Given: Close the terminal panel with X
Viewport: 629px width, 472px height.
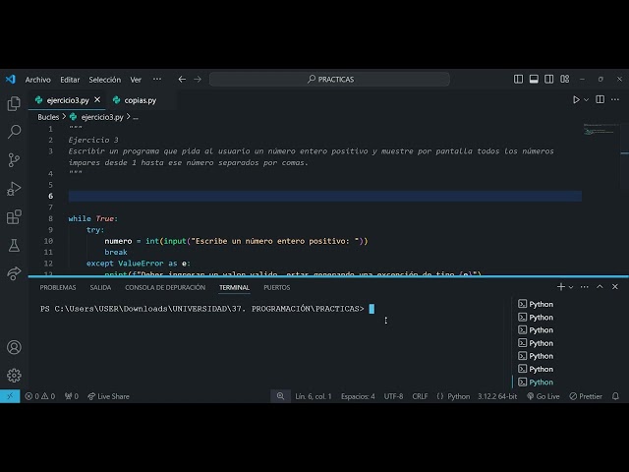Looking at the screenshot, I should point(615,286).
